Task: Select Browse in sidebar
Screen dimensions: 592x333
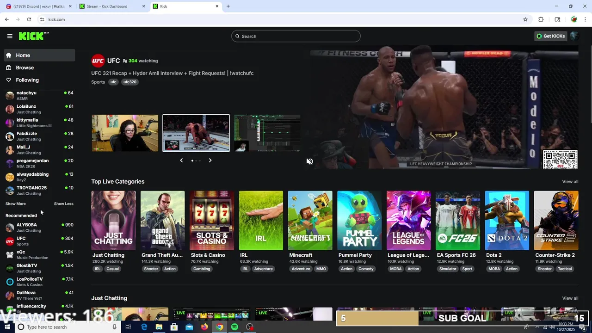Action: tap(39, 68)
